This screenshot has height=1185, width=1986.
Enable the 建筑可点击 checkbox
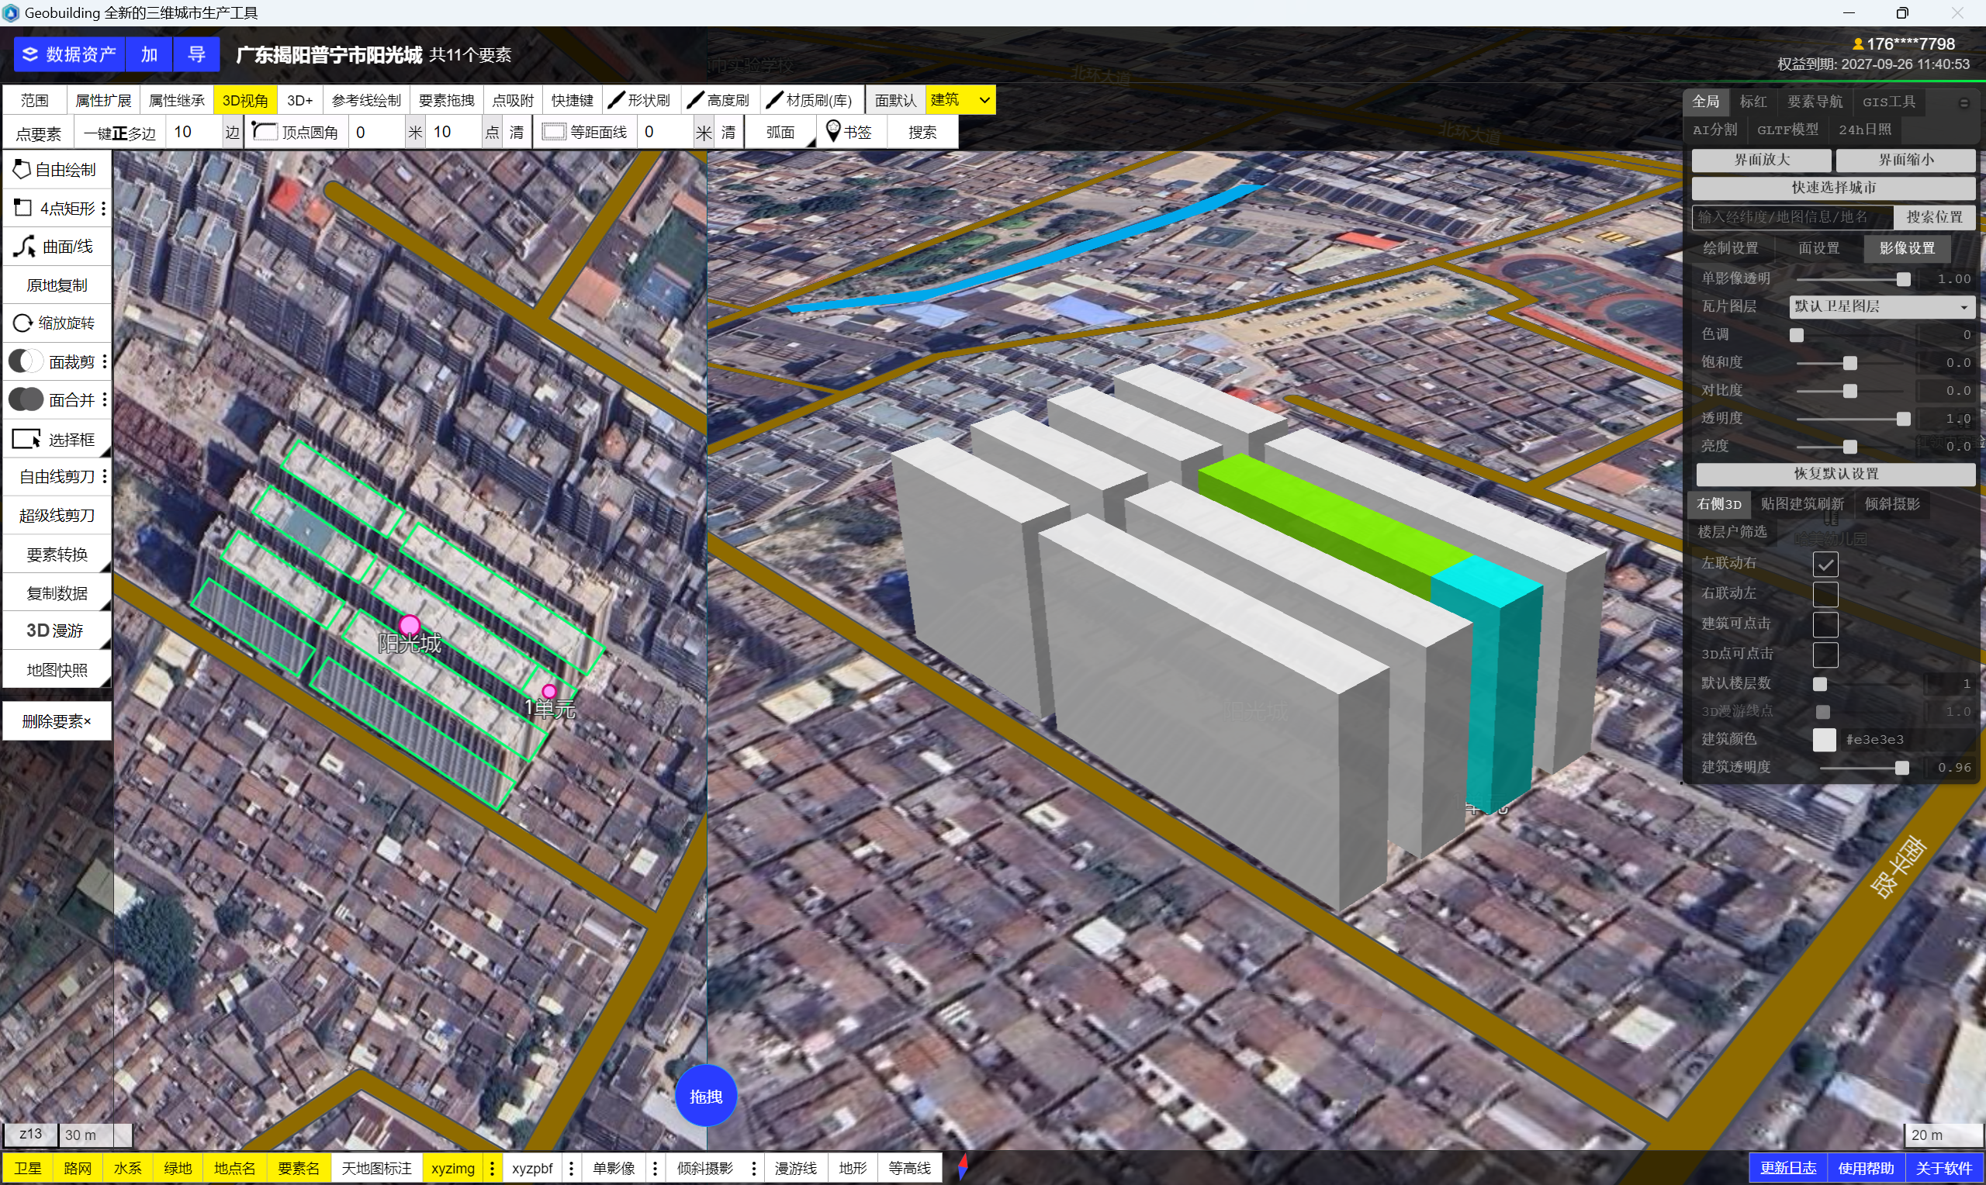click(x=1825, y=624)
